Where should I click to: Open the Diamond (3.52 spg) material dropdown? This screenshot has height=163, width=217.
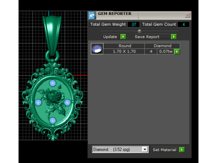click(x=120, y=149)
